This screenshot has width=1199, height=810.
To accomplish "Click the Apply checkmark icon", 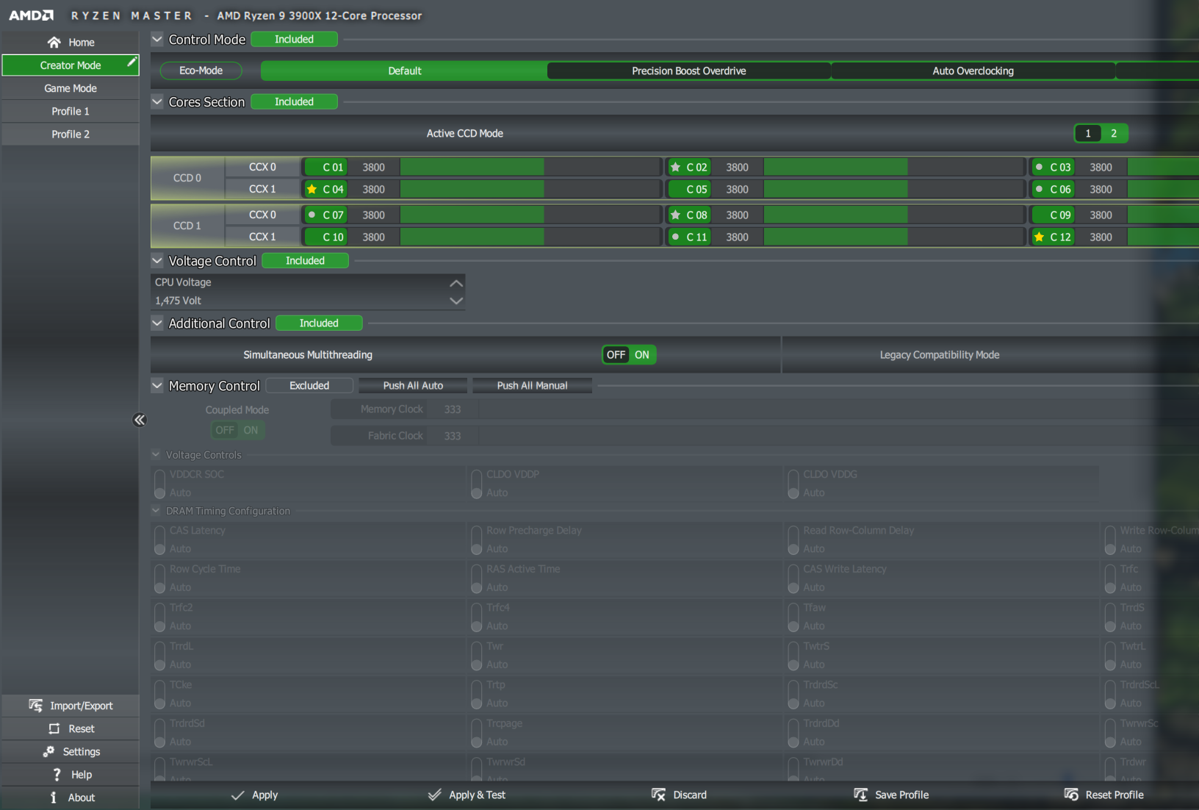I will coord(237,795).
